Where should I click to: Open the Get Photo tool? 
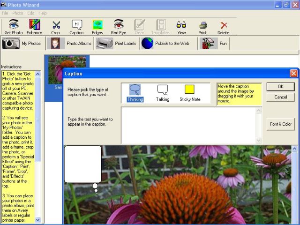point(14,27)
